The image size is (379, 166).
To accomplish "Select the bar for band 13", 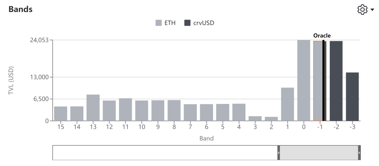I will 93,108.
